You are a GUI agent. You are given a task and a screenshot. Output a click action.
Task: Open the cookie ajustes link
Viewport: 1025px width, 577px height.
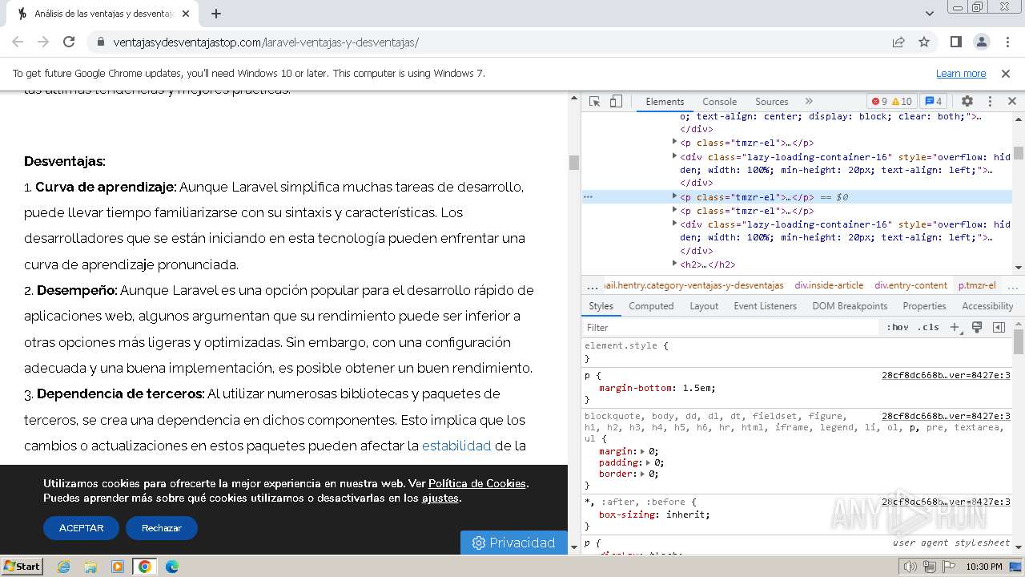point(440,498)
